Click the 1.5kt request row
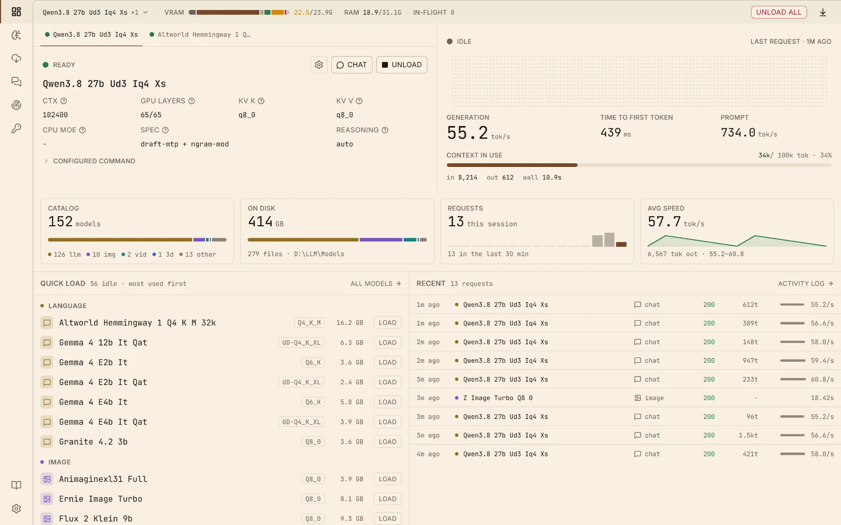 (625, 435)
